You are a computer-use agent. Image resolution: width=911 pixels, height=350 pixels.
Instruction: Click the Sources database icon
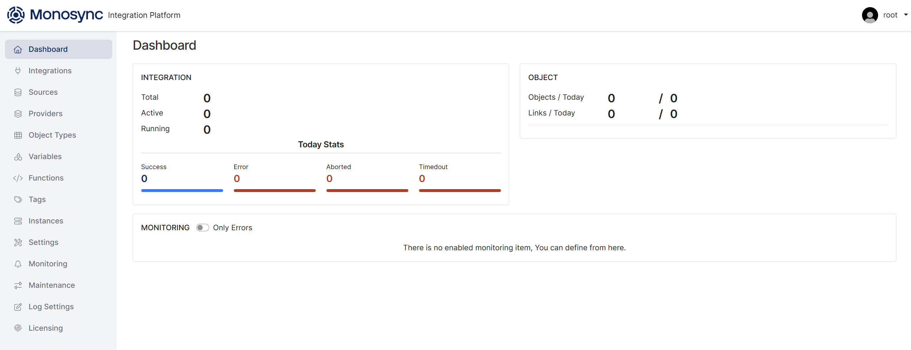(x=18, y=92)
